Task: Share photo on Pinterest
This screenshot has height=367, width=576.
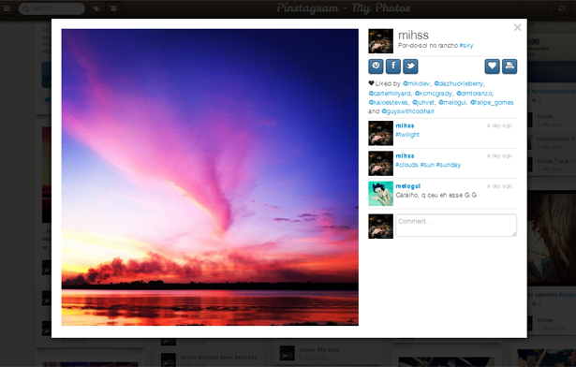Action: [x=376, y=66]
